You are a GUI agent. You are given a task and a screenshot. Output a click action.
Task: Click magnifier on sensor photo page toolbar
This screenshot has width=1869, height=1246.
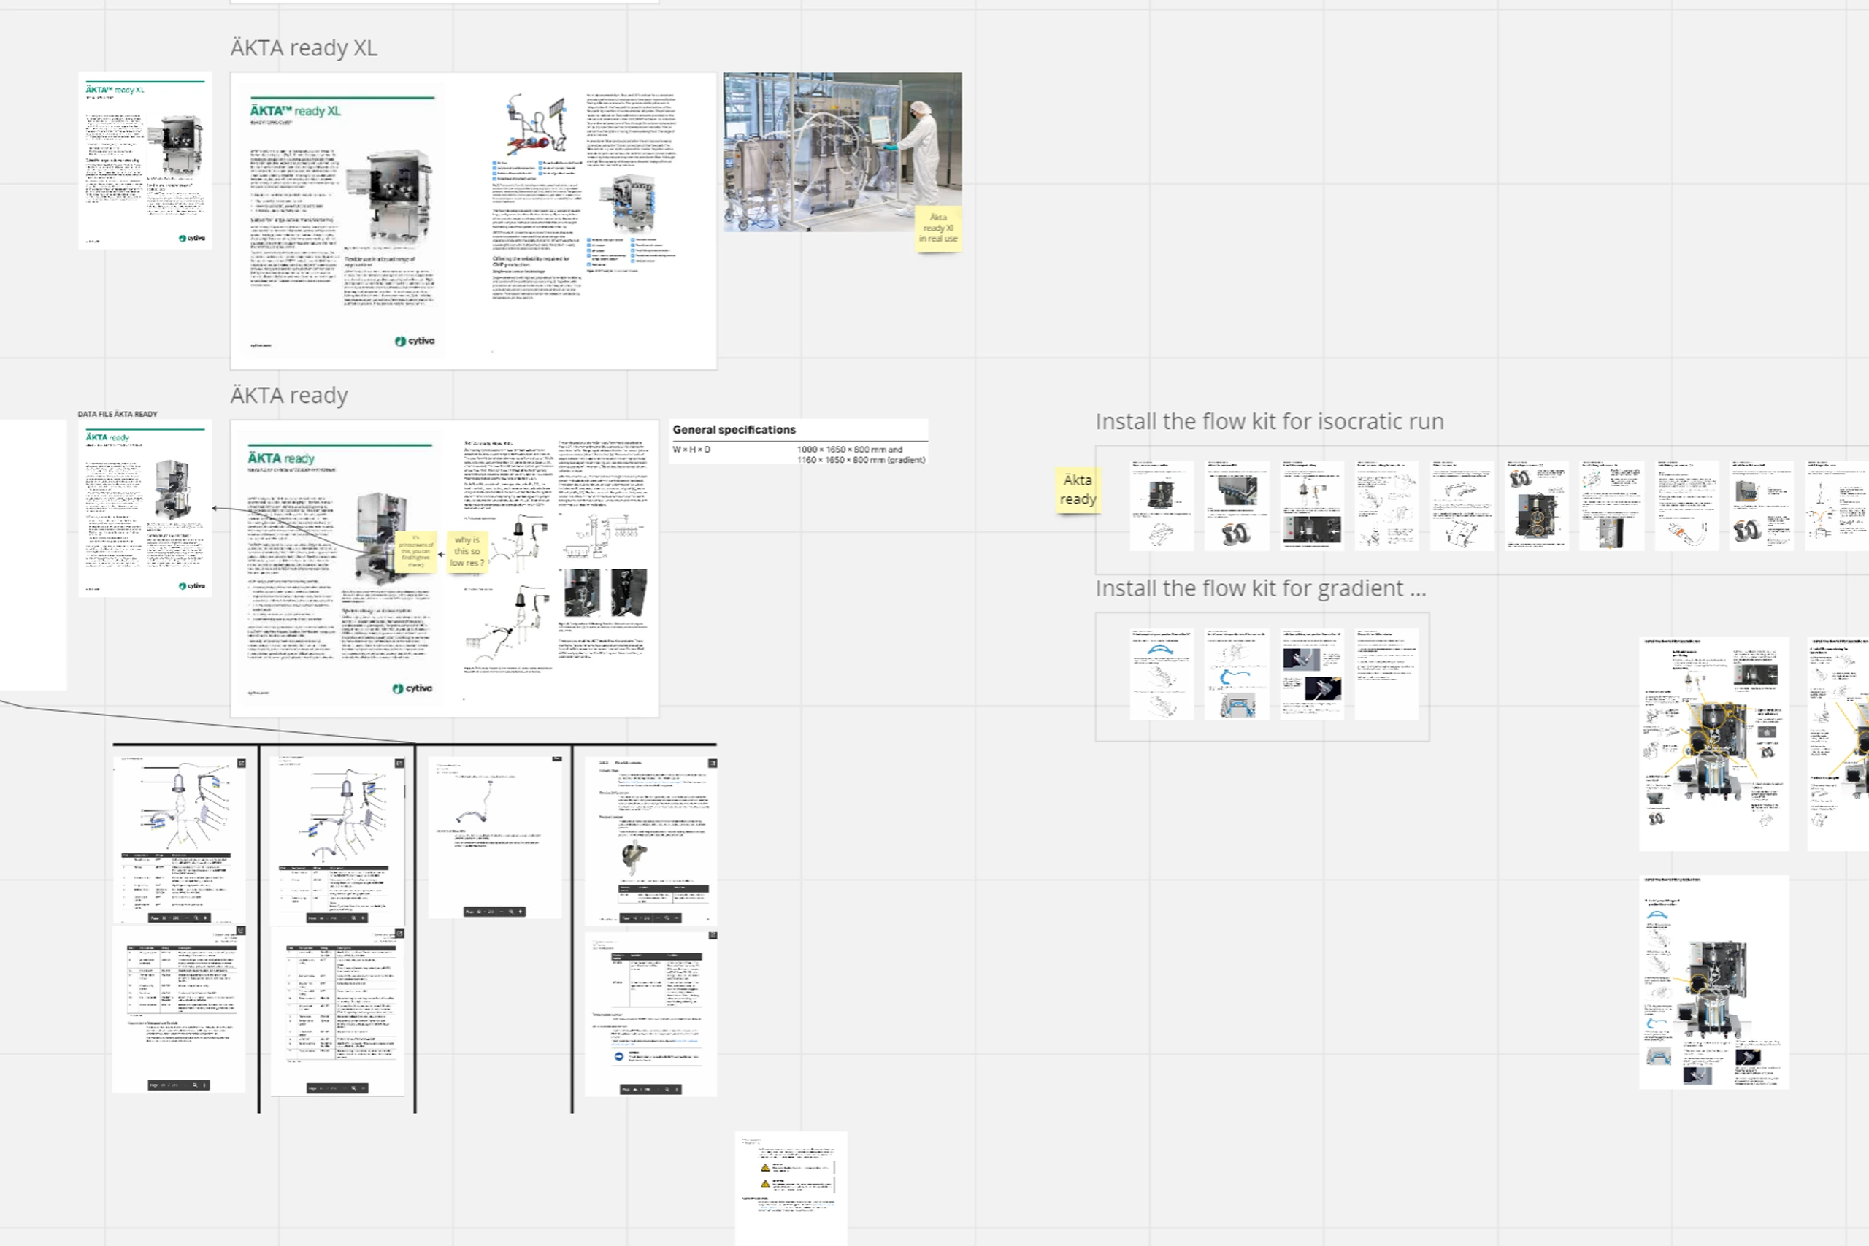667,918
